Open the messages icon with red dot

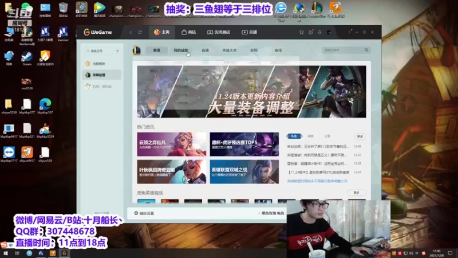click(311, 32)
